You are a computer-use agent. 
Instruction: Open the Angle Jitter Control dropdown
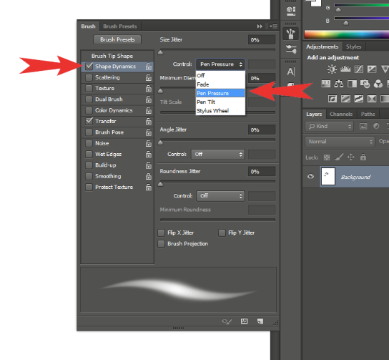pos(218,154)
